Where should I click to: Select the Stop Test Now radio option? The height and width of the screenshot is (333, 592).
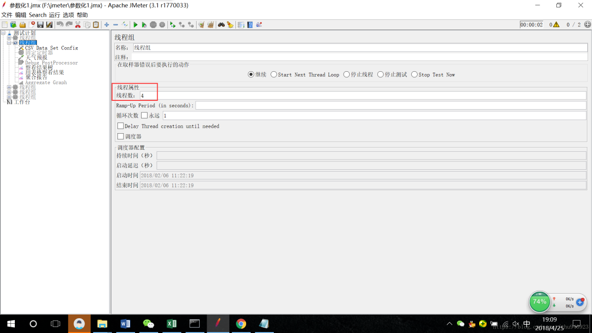click(x=414, y=74)
